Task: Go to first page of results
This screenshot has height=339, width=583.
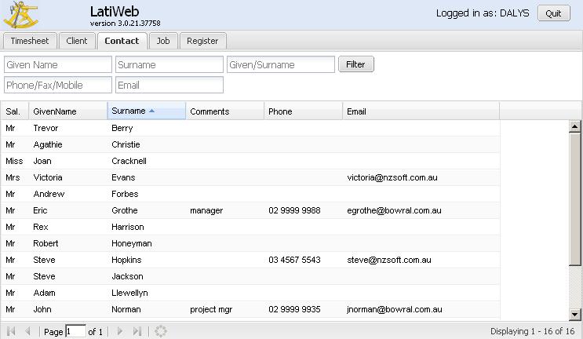Action: (x=11, y=331)
